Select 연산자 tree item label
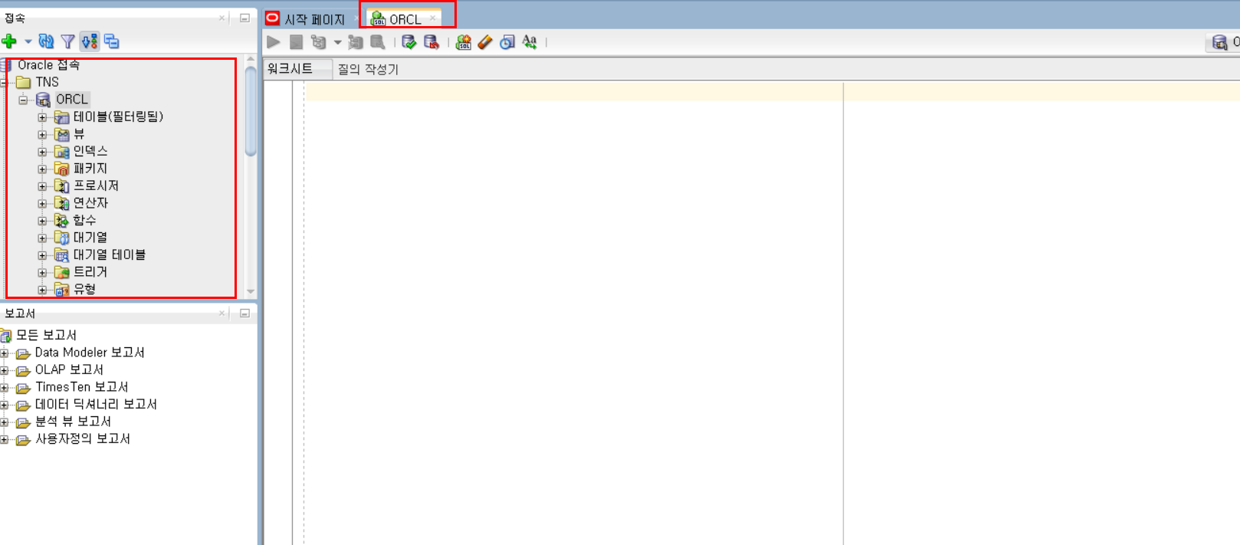Screen dimensions: 1240x545 90,203
